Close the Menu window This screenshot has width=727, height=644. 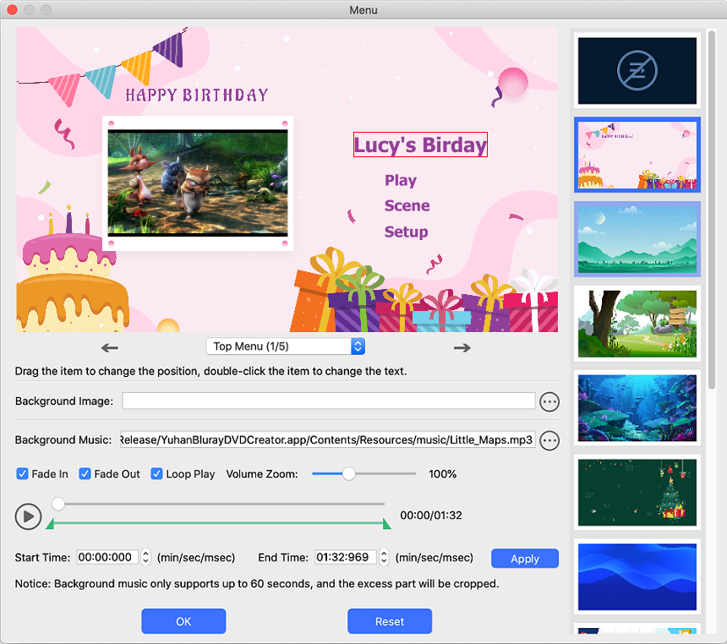click(12, 10)
